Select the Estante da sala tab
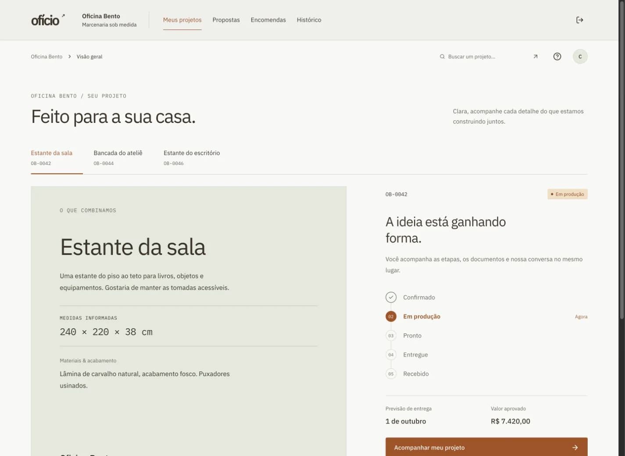Viewport: 625px width, 456px height. tap(57, 158)
